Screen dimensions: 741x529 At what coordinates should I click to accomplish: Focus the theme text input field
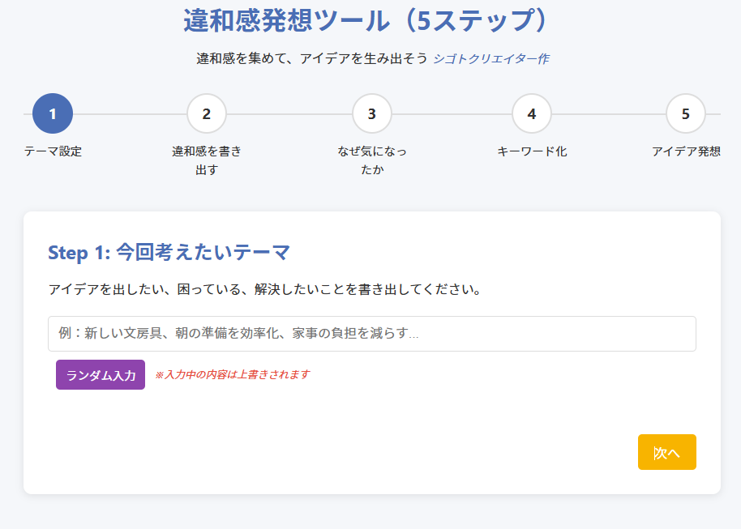(371, 334)
